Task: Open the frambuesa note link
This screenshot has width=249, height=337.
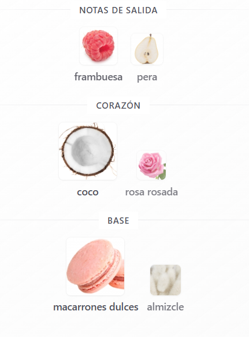Action: [98, 77]
